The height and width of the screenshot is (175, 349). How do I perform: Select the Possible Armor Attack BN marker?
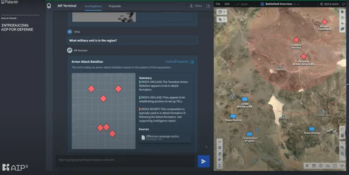303,56
